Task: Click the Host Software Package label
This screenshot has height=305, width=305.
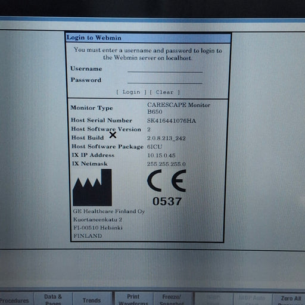Action: (x=107, y=147)
